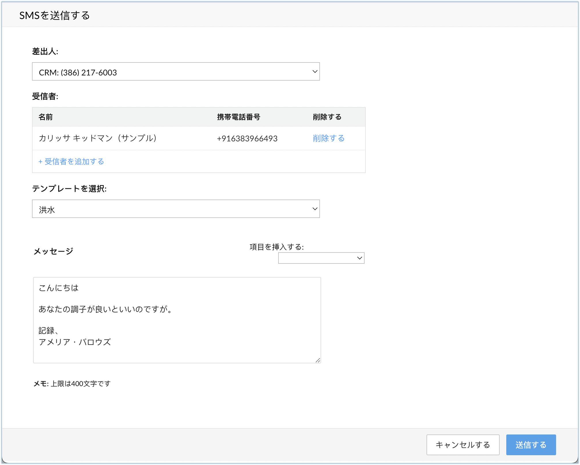Click phone number +916383966493

click(247, 138)
